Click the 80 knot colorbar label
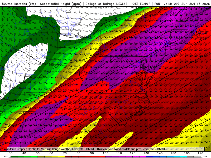Viewport: 211px width, 158px height. click(x=78, y=153)
